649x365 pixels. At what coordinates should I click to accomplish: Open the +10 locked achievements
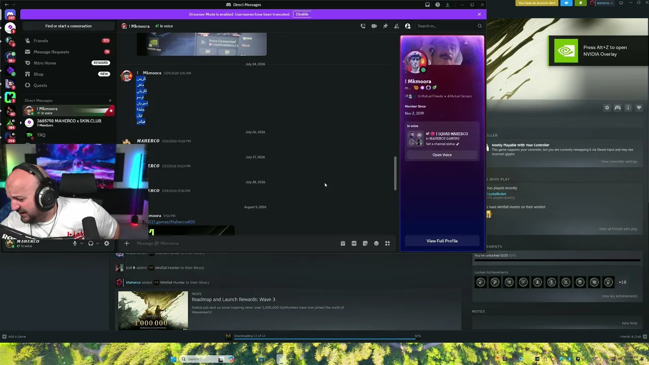pos(622,282)
